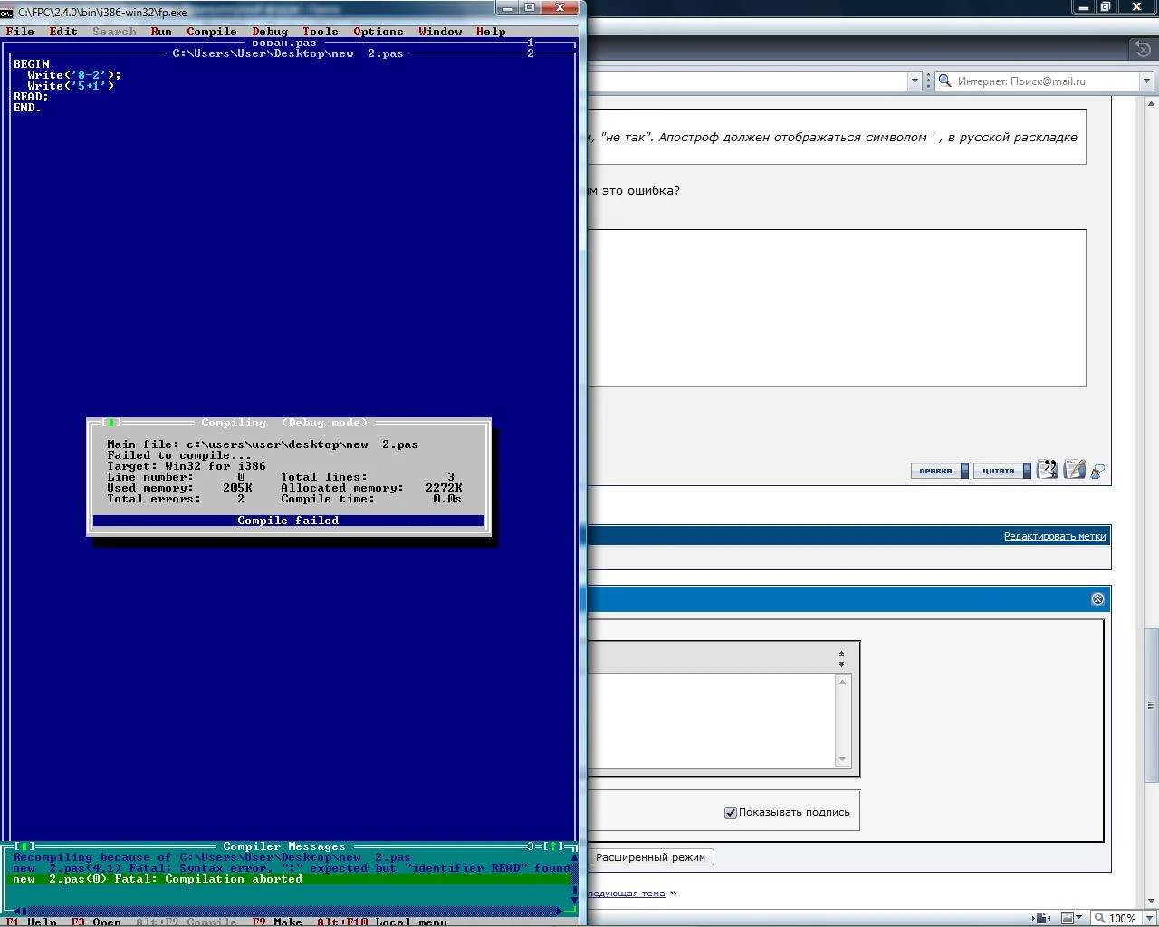This screenshot has width=1159, height=927.
Task: Place cursor on the END. line
Action: tap(27, 108)
